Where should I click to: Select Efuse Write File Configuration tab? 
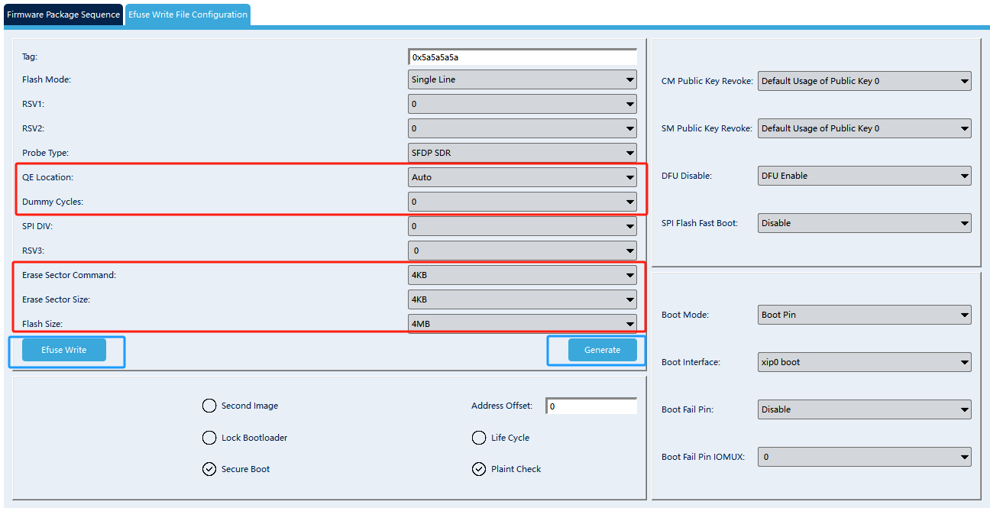coord(187,15)
